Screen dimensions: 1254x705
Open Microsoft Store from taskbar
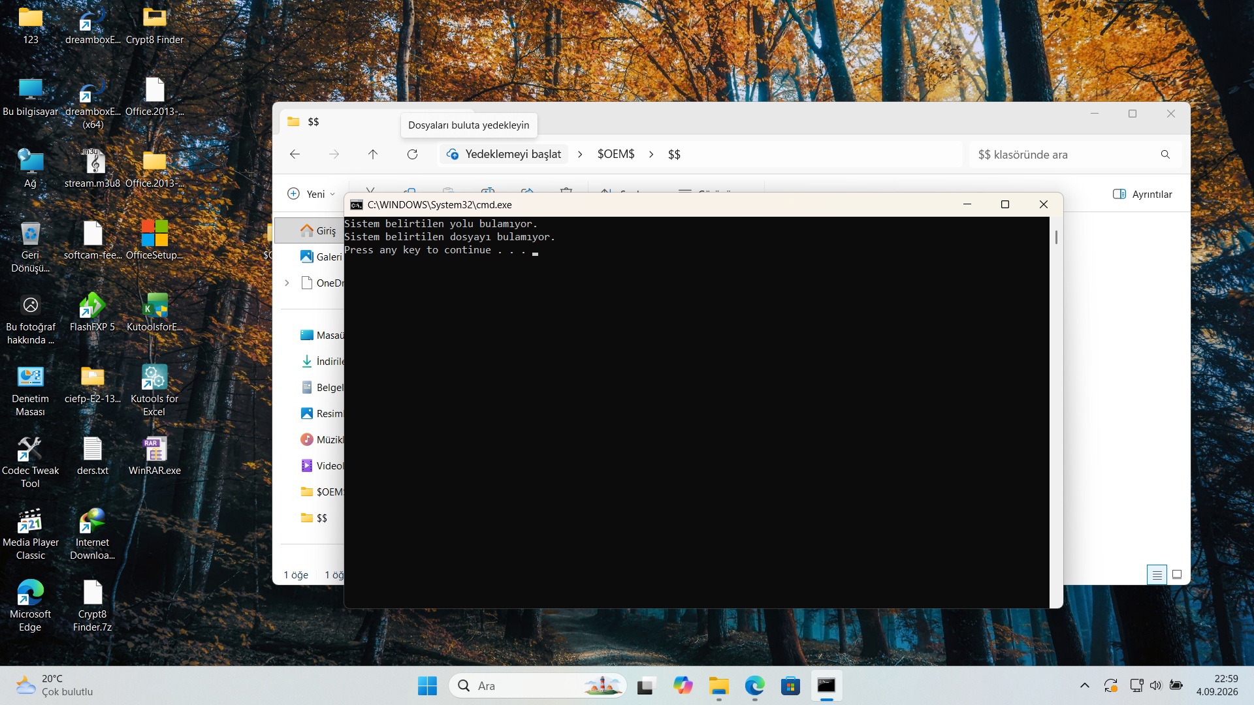tap(790, 685)
